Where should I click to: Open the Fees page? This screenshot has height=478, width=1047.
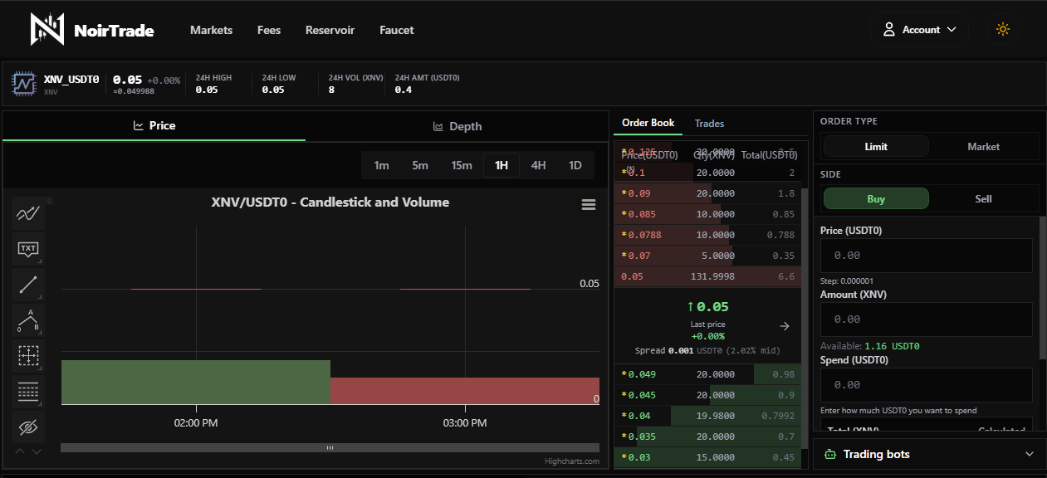(x=269, y=30)
